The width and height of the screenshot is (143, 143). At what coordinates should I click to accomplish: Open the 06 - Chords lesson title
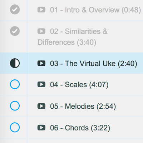[80, 128]
